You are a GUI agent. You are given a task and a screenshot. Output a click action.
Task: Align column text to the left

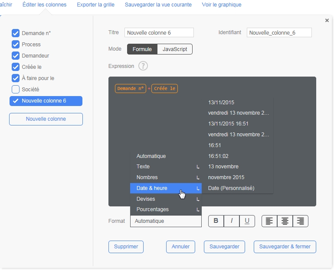(269, 221)
